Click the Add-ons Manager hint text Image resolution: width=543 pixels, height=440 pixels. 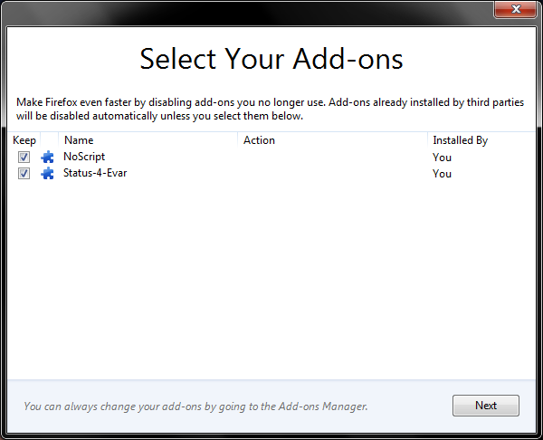click(195, 406)
